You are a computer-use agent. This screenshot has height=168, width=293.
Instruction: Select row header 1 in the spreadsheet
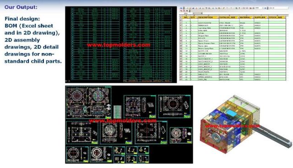tap(180, 17)
